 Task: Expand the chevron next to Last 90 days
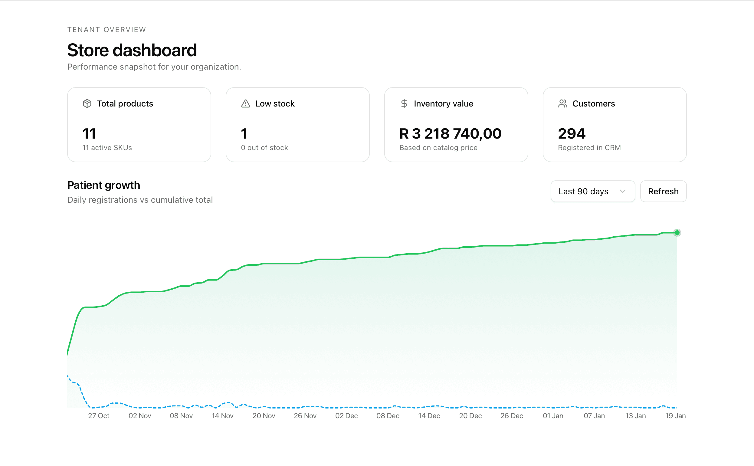click(x=623, y=191)
